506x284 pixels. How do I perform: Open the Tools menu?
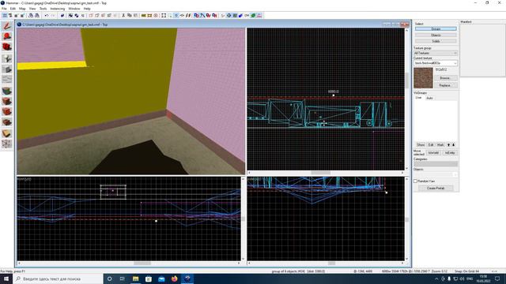tap(43, 9)
